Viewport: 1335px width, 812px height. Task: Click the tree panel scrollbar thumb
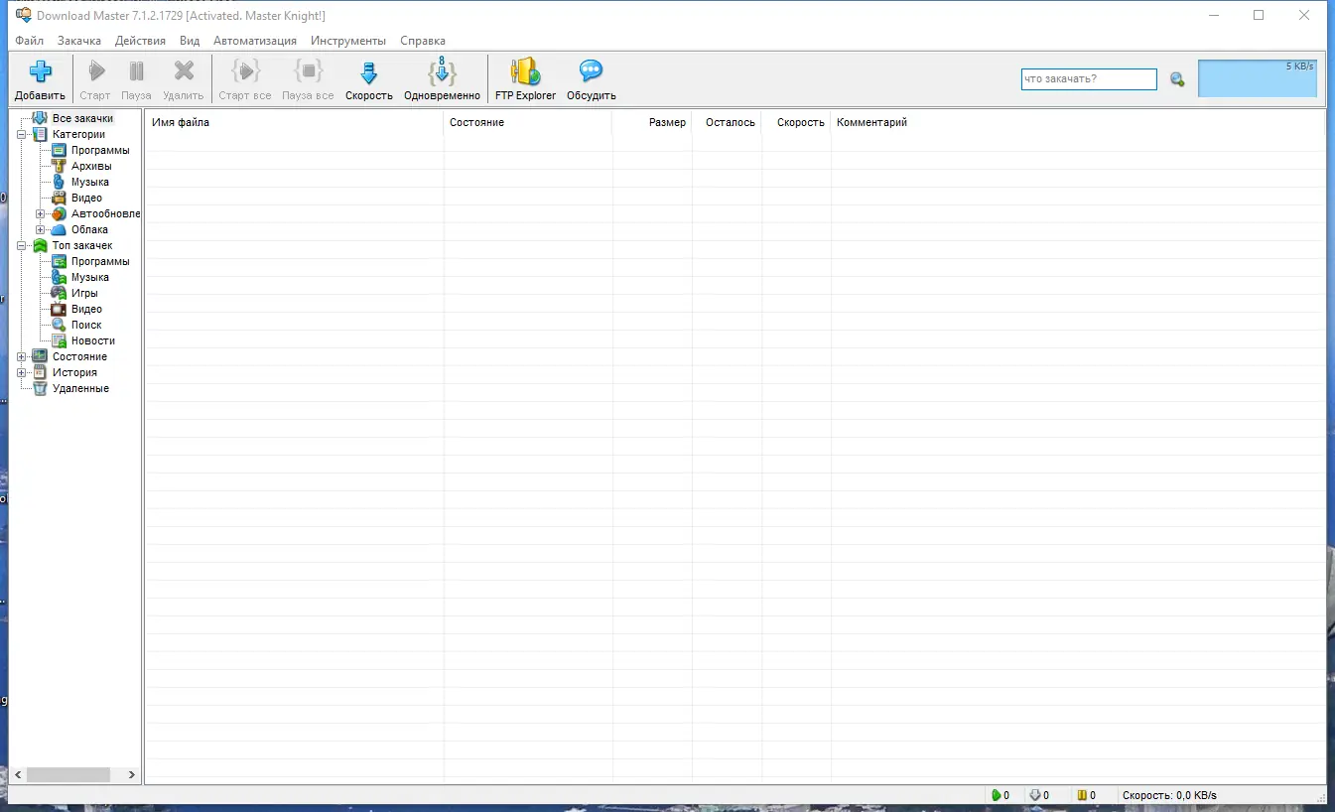(68, 774)
